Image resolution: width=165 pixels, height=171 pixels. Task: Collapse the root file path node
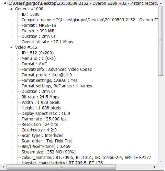[x=5, y=3]
